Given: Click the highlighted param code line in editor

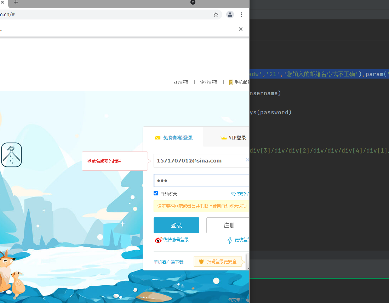Looking at the screenshot, I should [319, 74].
